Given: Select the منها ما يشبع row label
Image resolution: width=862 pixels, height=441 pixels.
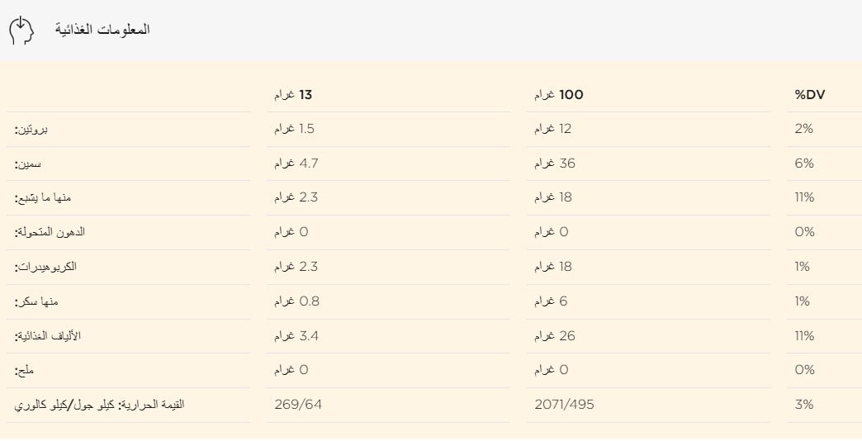Looking at the screenshot, I should click(x=37, y=198).
